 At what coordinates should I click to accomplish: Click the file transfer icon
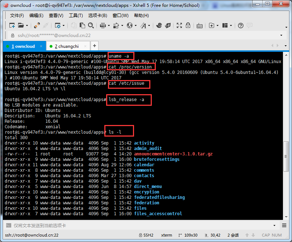click(116, 25)
